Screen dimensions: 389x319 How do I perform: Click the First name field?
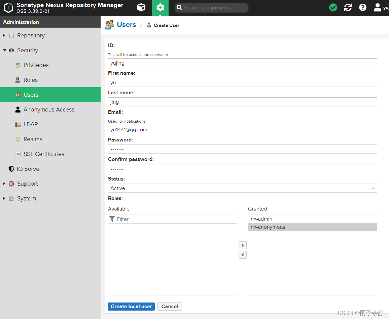click(x=242, y=83)
